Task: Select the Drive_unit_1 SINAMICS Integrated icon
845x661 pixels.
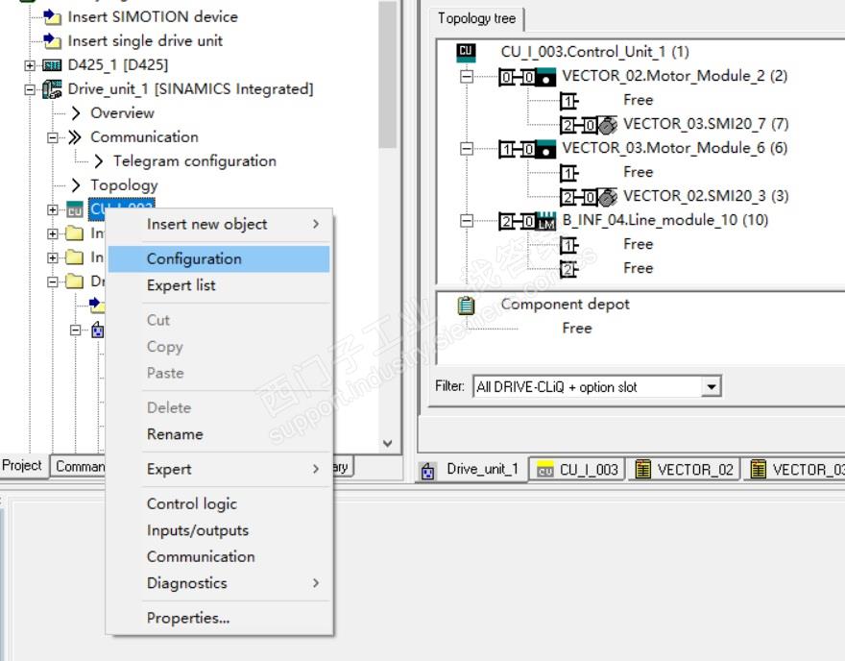Action: [52, 89]
